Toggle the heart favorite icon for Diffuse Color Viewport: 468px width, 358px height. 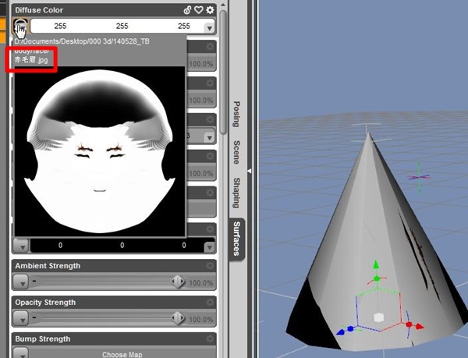[x=198, y=10]
